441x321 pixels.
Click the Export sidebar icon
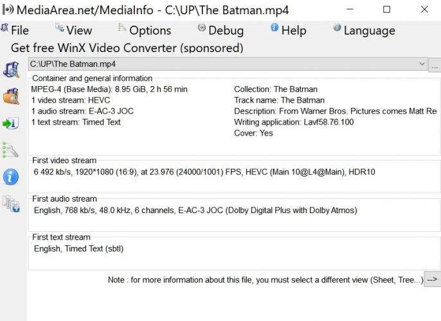tap(11, 123)
